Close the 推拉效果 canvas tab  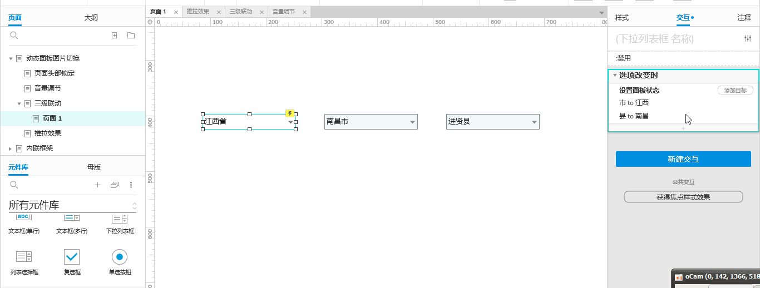[219, 12]
